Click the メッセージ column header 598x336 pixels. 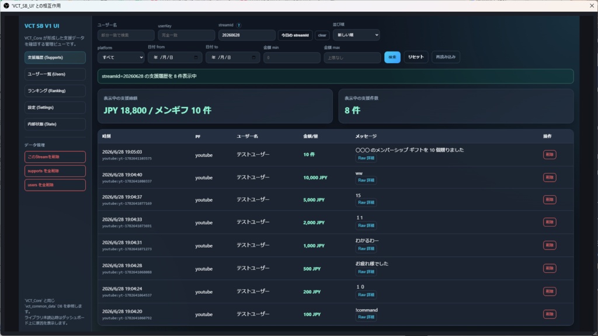pos(366,136)
